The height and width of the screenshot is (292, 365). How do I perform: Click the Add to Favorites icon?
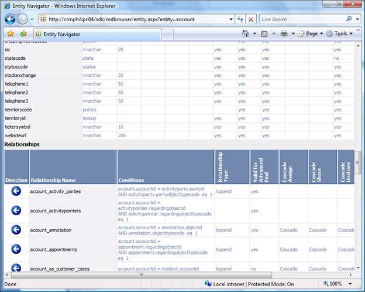tap(23, 34)
